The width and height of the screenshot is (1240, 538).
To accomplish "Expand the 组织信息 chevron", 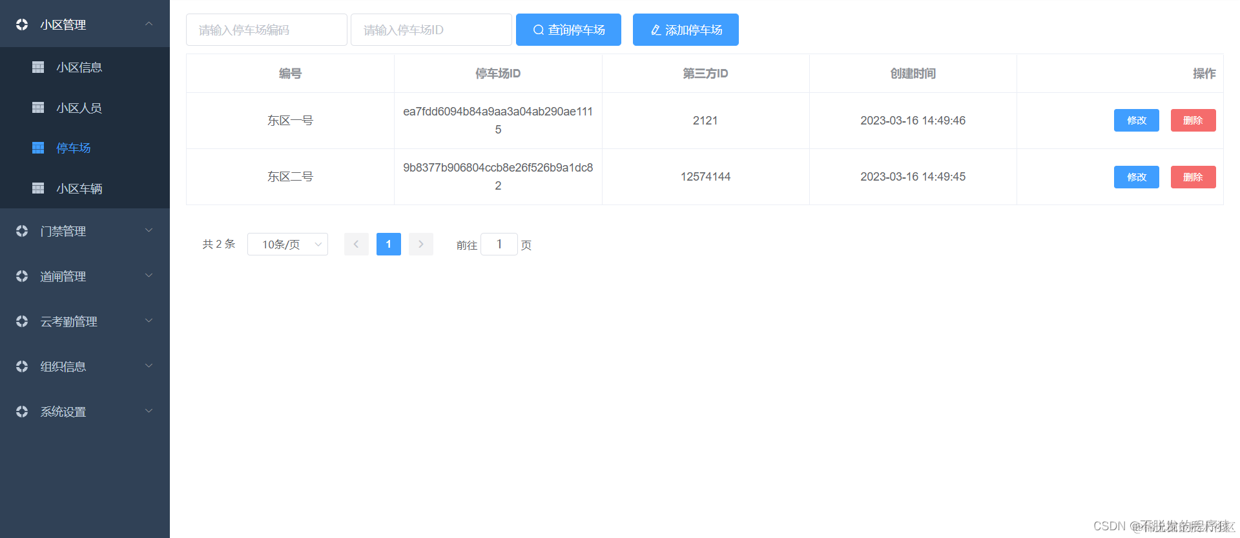I will click(149, 366).
